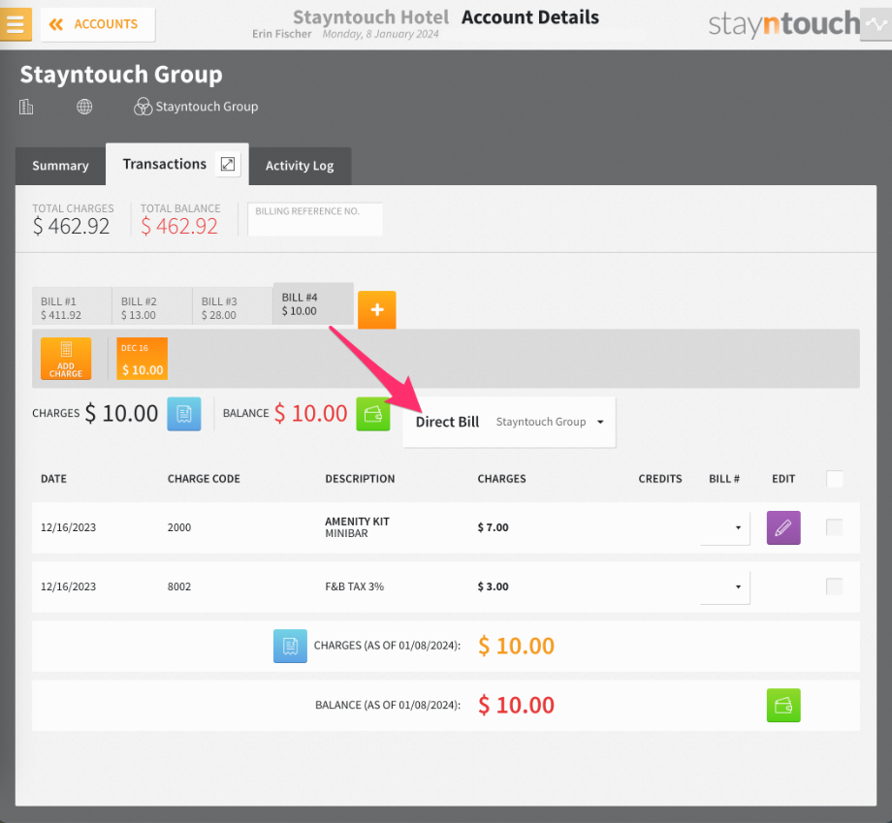The height and width of the screenshot is (823, 892).
Task: Check the F&B Tax 3% row checkbox
Action: (835, 586)
